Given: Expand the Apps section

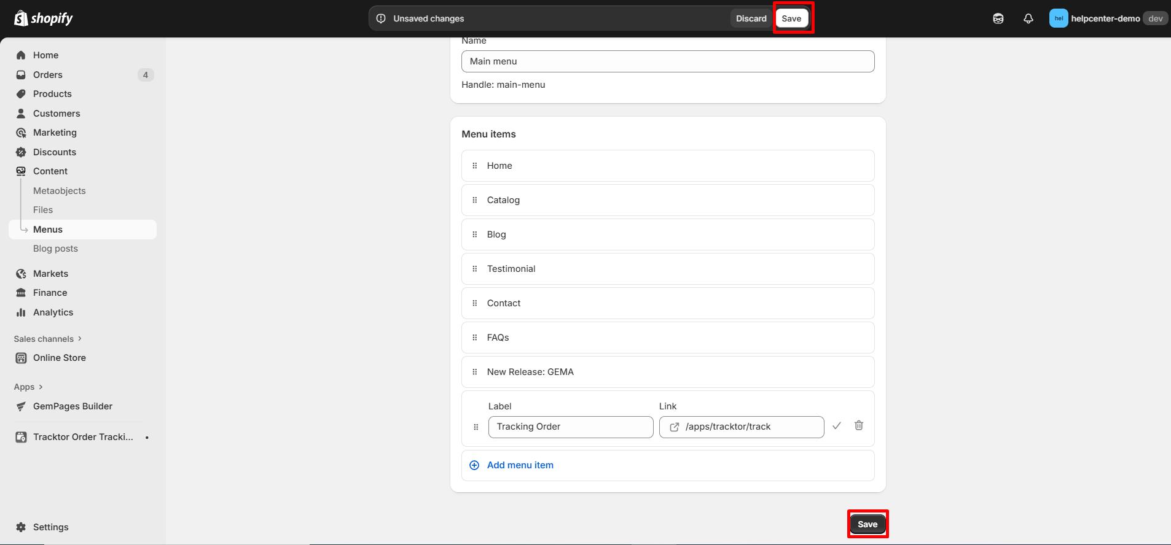Looking at the screenshot, I should (x=28, y=387).
